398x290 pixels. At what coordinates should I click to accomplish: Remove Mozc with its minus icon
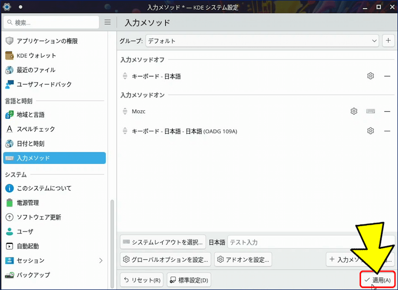pyautogui.click(x=387, y=111)
